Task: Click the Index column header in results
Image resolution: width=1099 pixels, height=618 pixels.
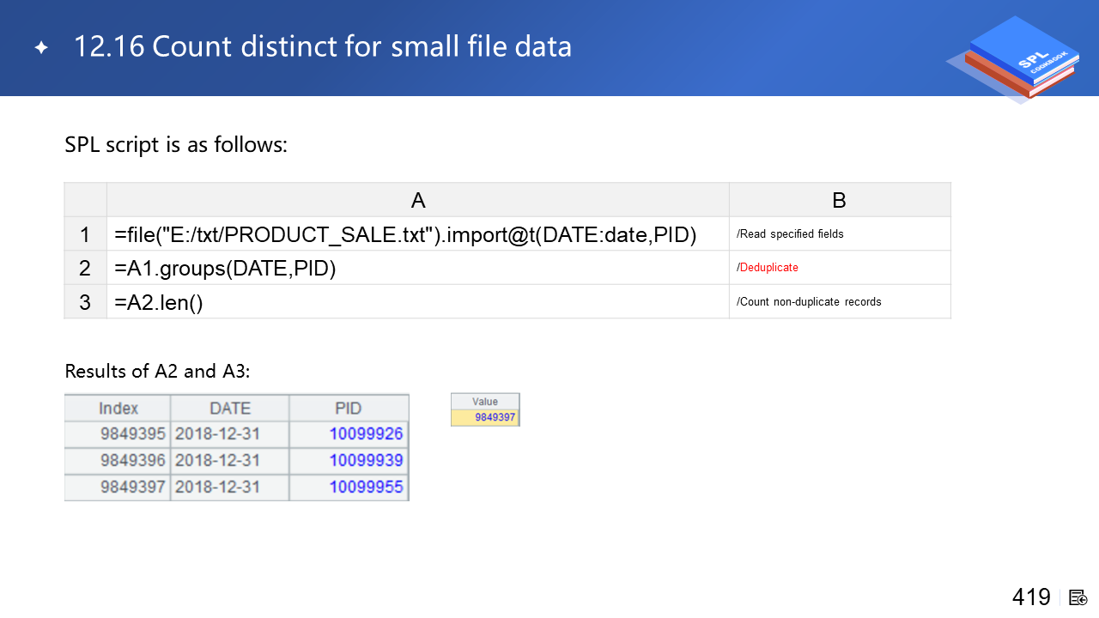Action: pyautogui.click(x=118, y=409)
